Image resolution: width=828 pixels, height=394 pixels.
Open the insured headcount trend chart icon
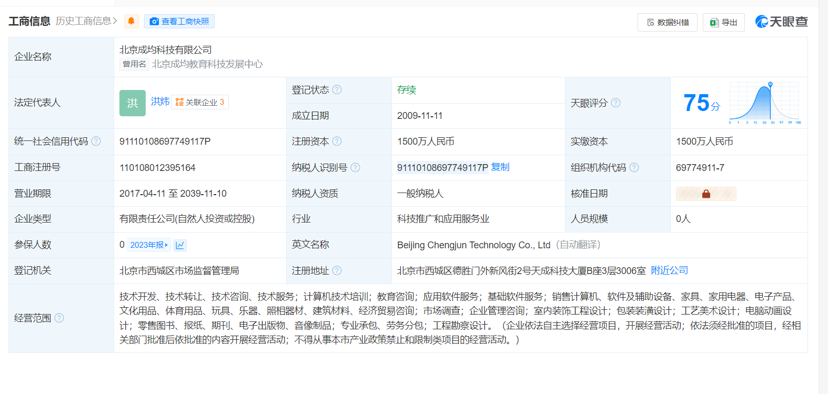coord(180,245)
